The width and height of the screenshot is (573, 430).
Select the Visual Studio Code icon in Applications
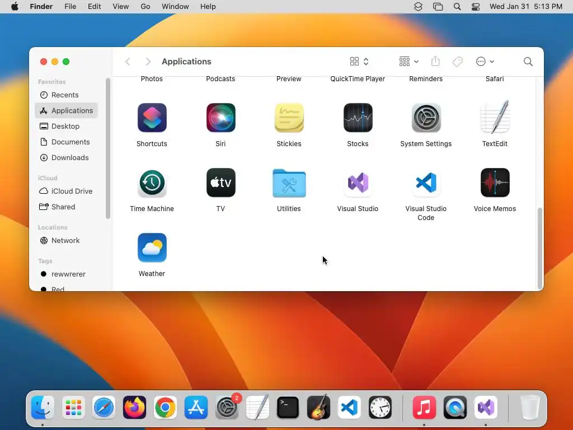(426, 183)
